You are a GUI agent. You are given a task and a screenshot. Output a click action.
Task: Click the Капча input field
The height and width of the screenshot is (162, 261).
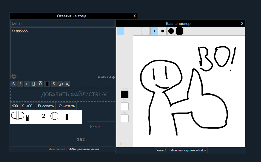pyautogui.click(x=101, y=127)
